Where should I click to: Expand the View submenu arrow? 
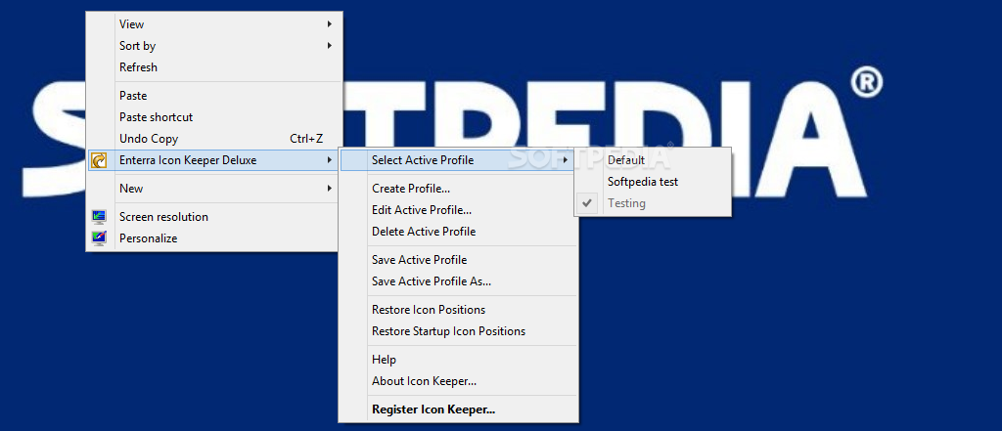(x=330, y=24)
